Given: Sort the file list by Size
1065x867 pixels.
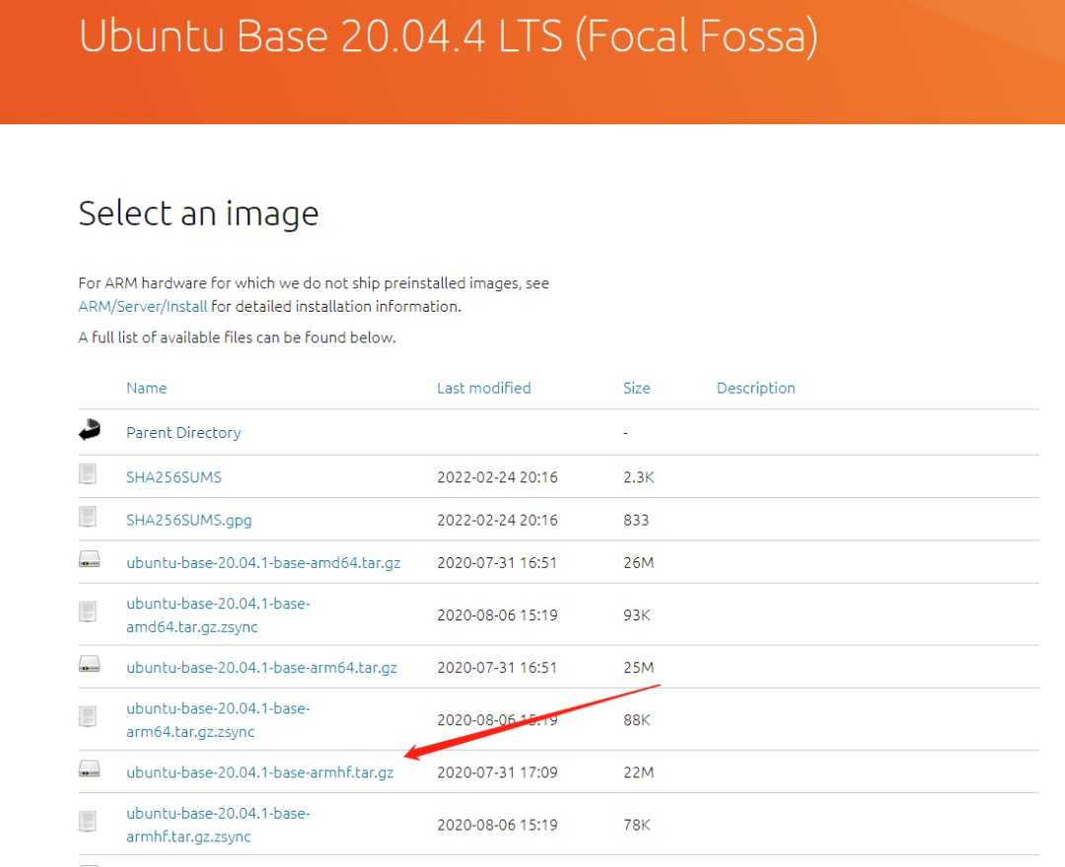Looking at the screenshot, I should tap(636, 388).
